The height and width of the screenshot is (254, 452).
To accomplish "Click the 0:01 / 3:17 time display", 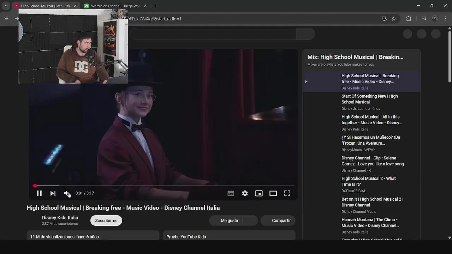I will (85, 193).
